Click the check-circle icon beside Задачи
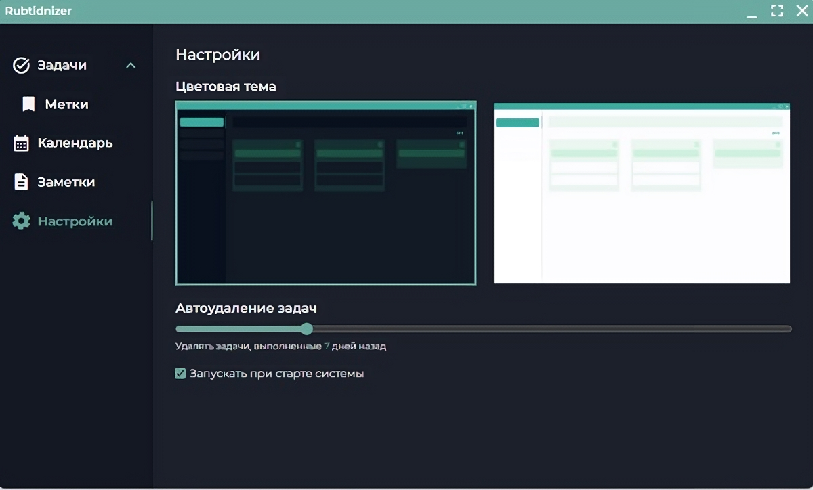Screen dimensions: 813x490 pos(22,66)
